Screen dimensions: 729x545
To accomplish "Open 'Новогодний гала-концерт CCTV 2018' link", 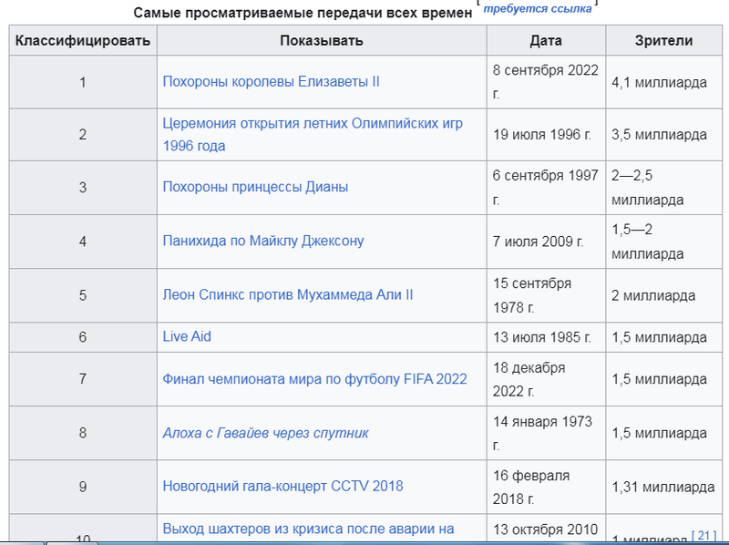I will 282,487.
